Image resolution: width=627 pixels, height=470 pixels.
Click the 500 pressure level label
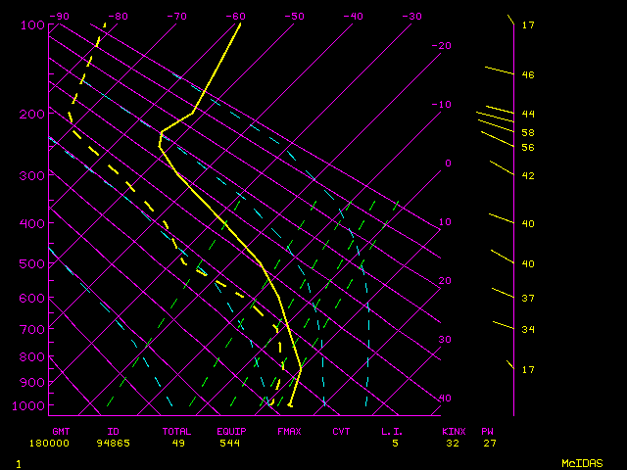[32, 263]
